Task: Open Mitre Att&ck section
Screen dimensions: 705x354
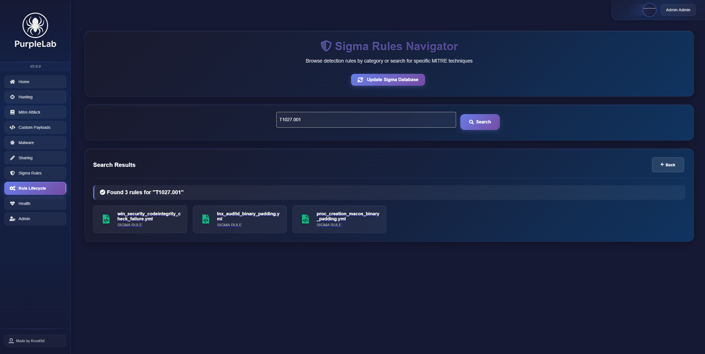Action: 35,112
